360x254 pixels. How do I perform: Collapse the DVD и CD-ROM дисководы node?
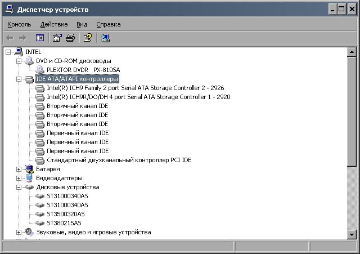(19, 61)
